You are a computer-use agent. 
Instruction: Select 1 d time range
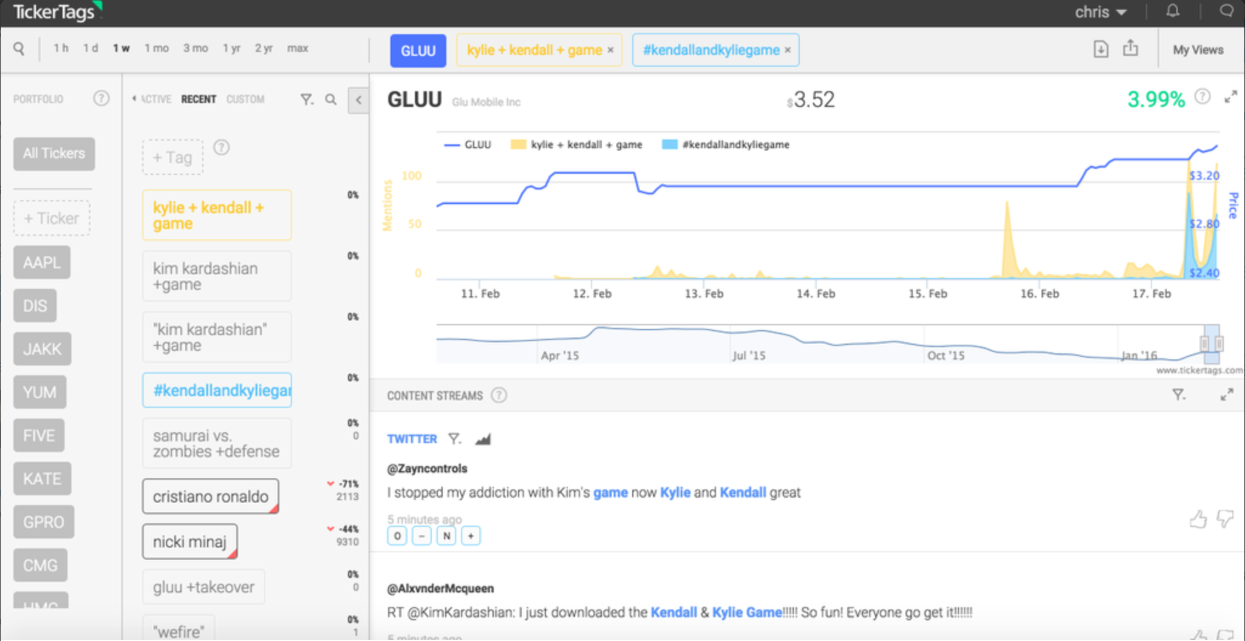tap(90, 48)
